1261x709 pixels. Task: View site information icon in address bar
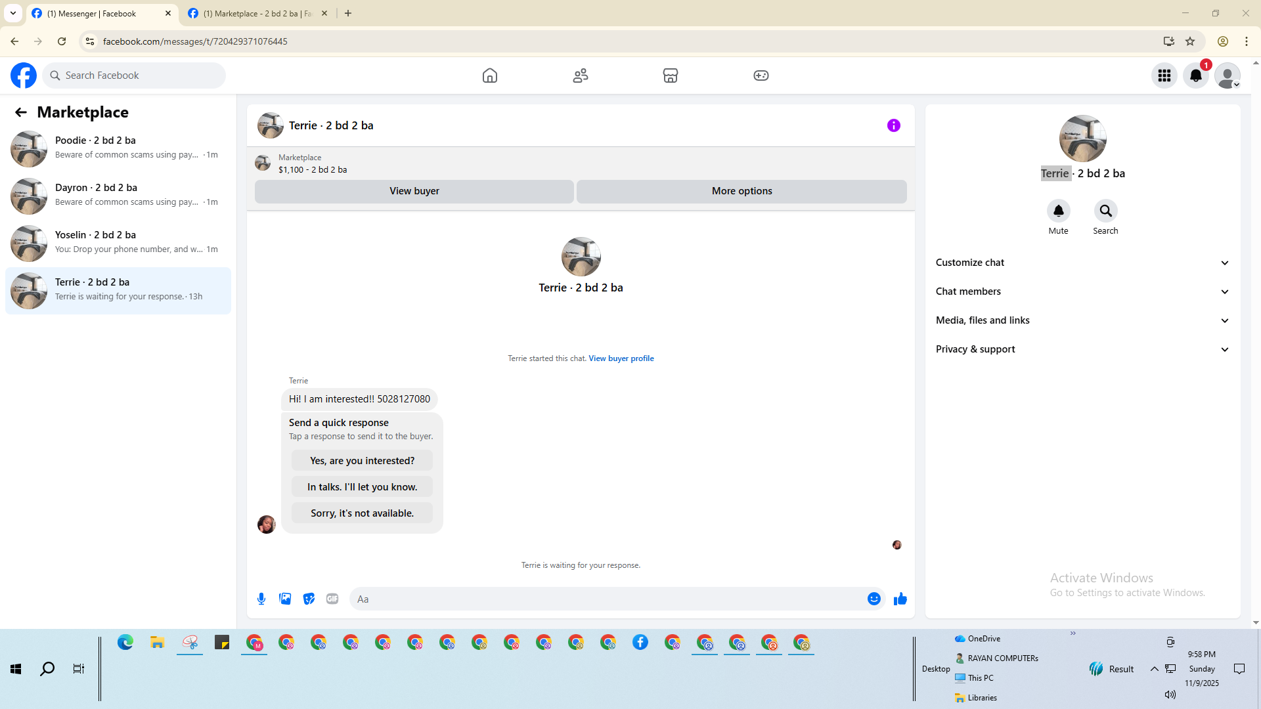click(x=90, y=41)
